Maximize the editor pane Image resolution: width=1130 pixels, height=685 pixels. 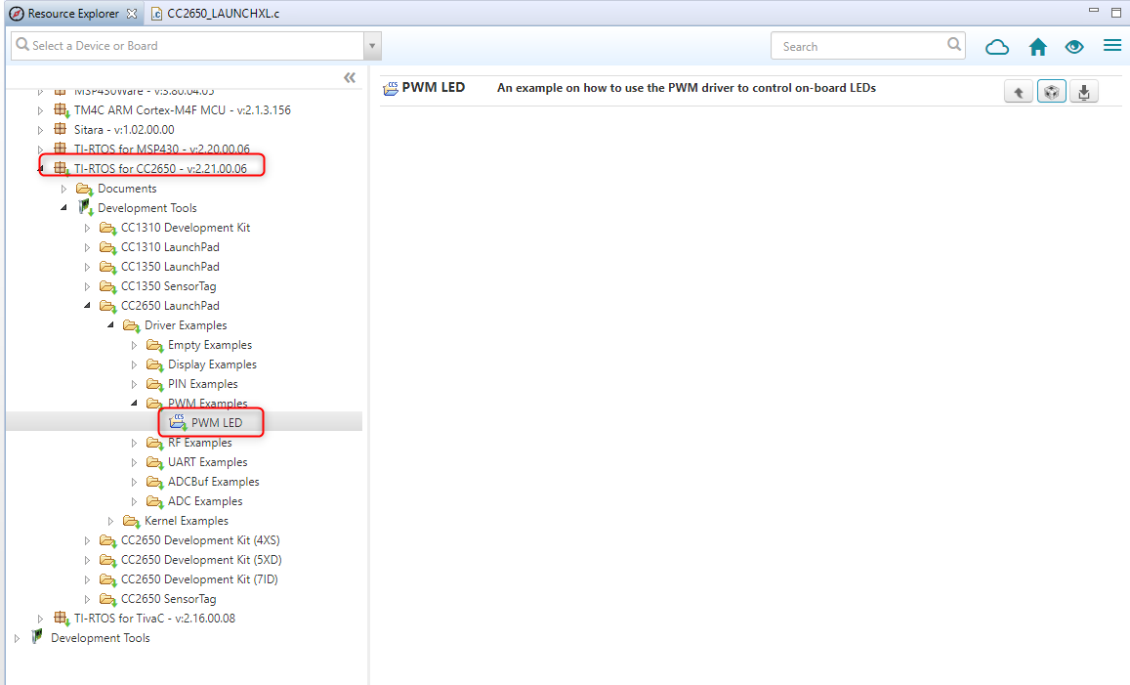click(1116, 13)
